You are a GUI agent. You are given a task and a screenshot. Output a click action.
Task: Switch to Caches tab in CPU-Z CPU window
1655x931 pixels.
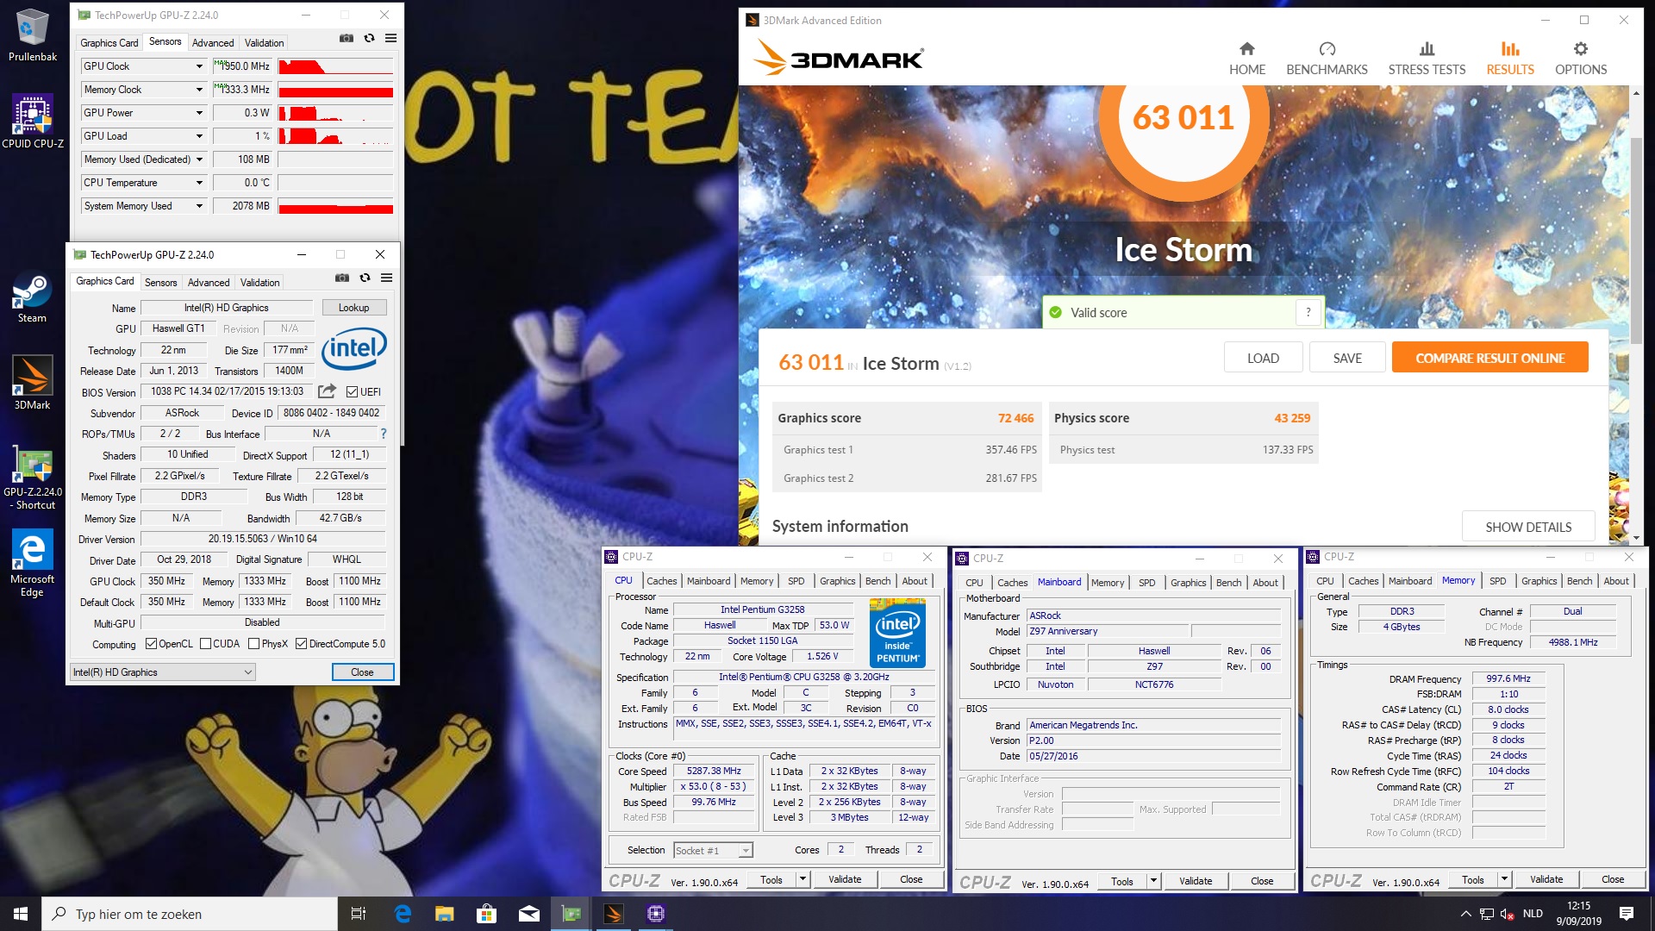coord(661,581)
